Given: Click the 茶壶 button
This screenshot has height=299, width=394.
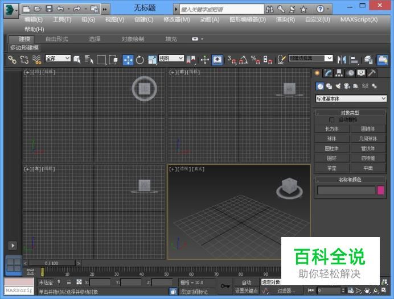Looking at the screenshot, I should point(331,168).
